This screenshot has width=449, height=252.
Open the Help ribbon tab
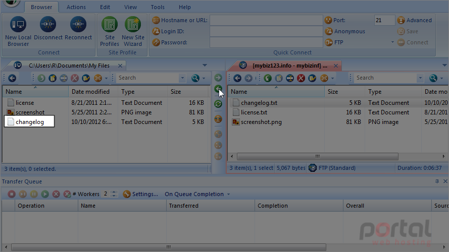coord(185,7)
